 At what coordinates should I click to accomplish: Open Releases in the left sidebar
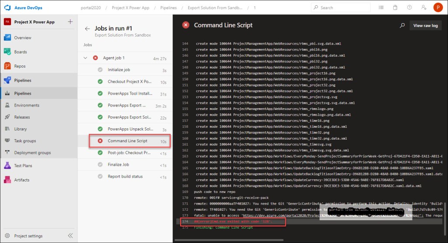point(22,117)
